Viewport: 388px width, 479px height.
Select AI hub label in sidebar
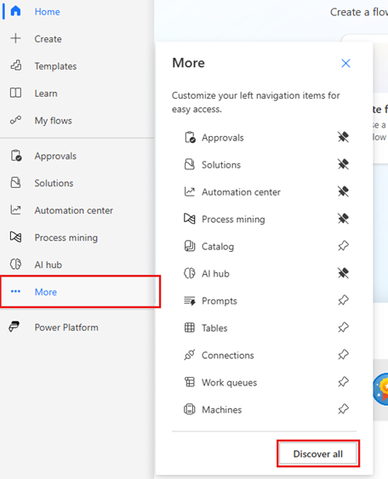point(48,265)
